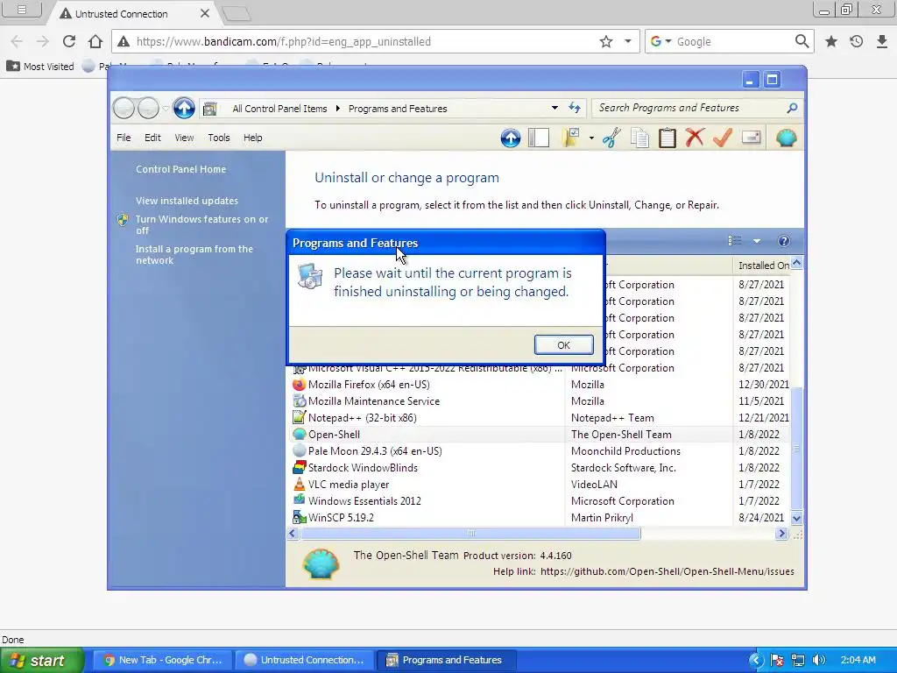Click volume speaker icon in system tray
The width and height of the screenshot is (897, 673).
click(x=819, y=660)
